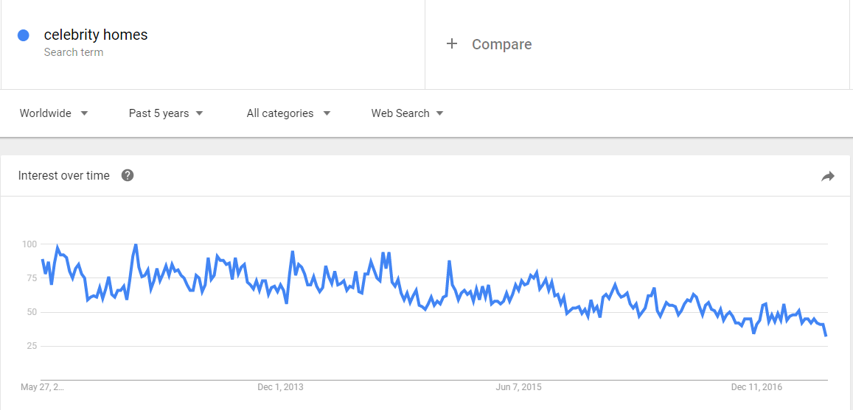
Task: Click the 25 value on the y-axis
Action: pos(30,346)
